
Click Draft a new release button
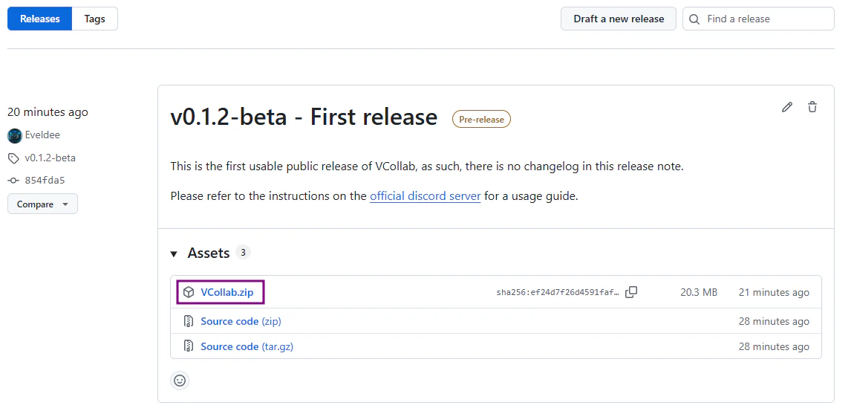pyautogui.click(x=619, y=19)
